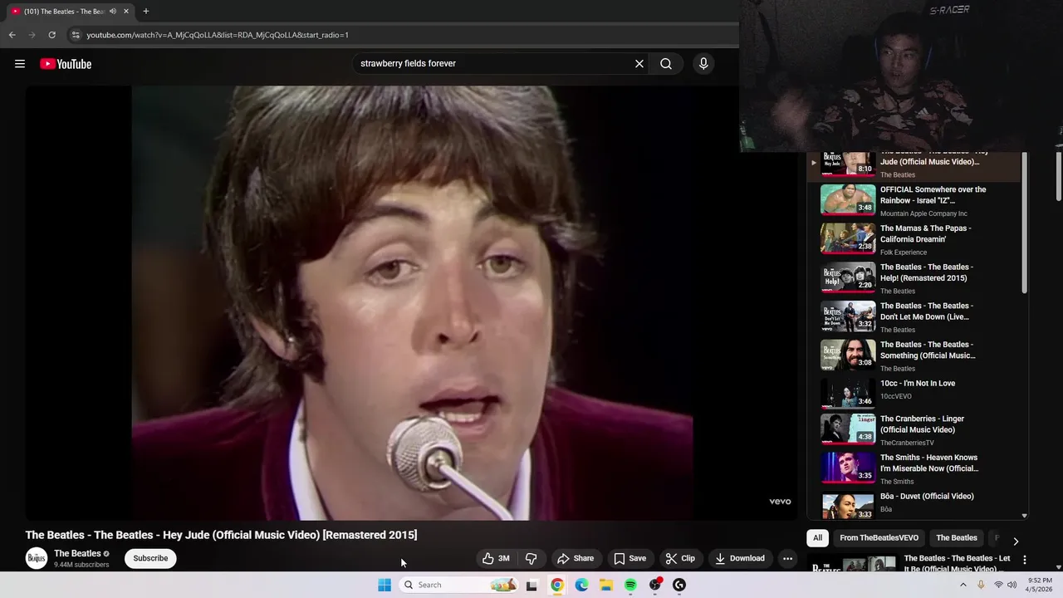This screenshot has height=598, width=1063.
Task: Launch Microsoft Edge from the taskbar
Action: coord(581,585)
